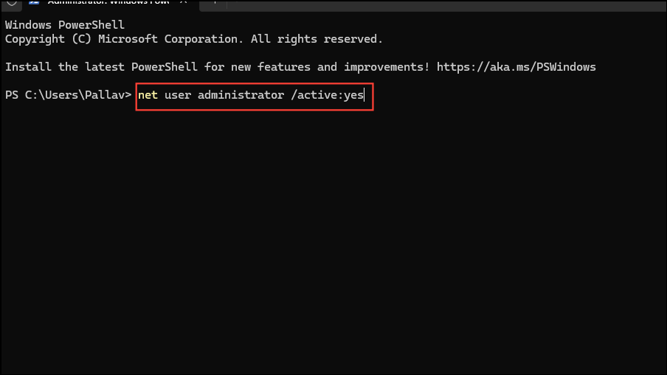Screen dimensions: 667x375
Task: Click the yellow 'net' command word
Action: click(148, 95)
